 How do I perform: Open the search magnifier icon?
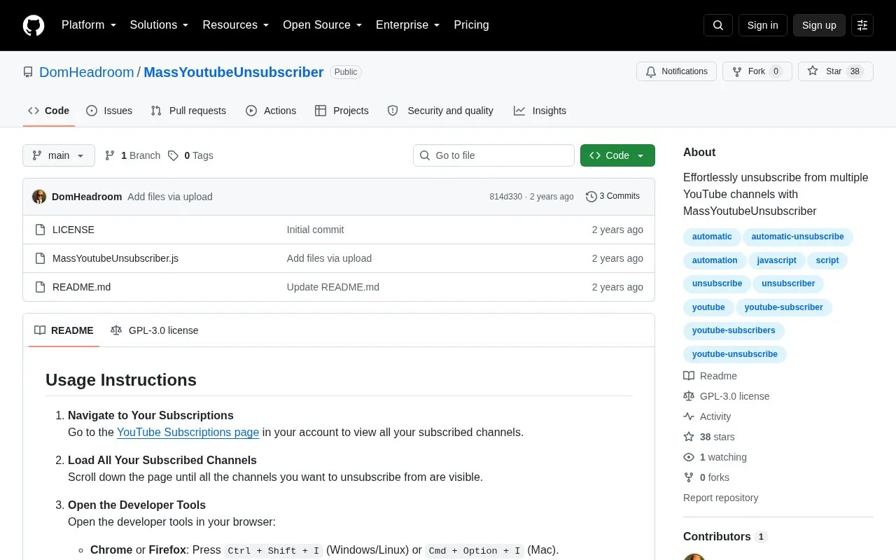pyautogui.click(x=718, y=25)
